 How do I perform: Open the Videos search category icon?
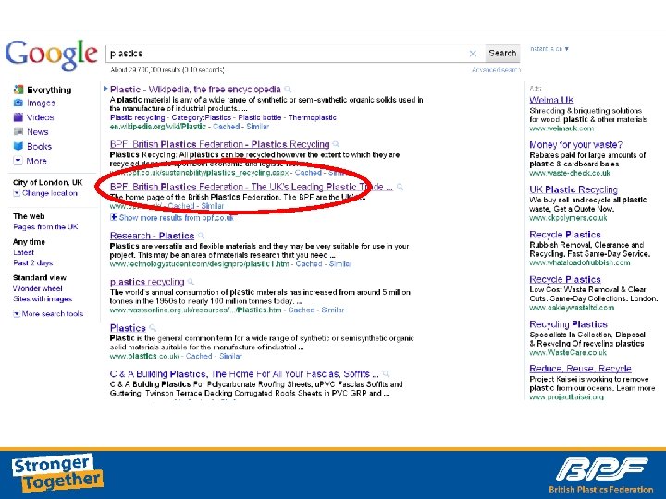pos(18,117)
